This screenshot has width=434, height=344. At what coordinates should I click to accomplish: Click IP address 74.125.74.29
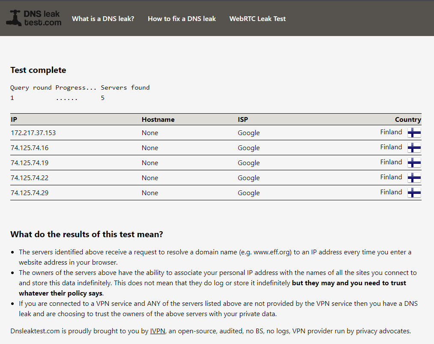pyautogui.click(x=30, y=193)
